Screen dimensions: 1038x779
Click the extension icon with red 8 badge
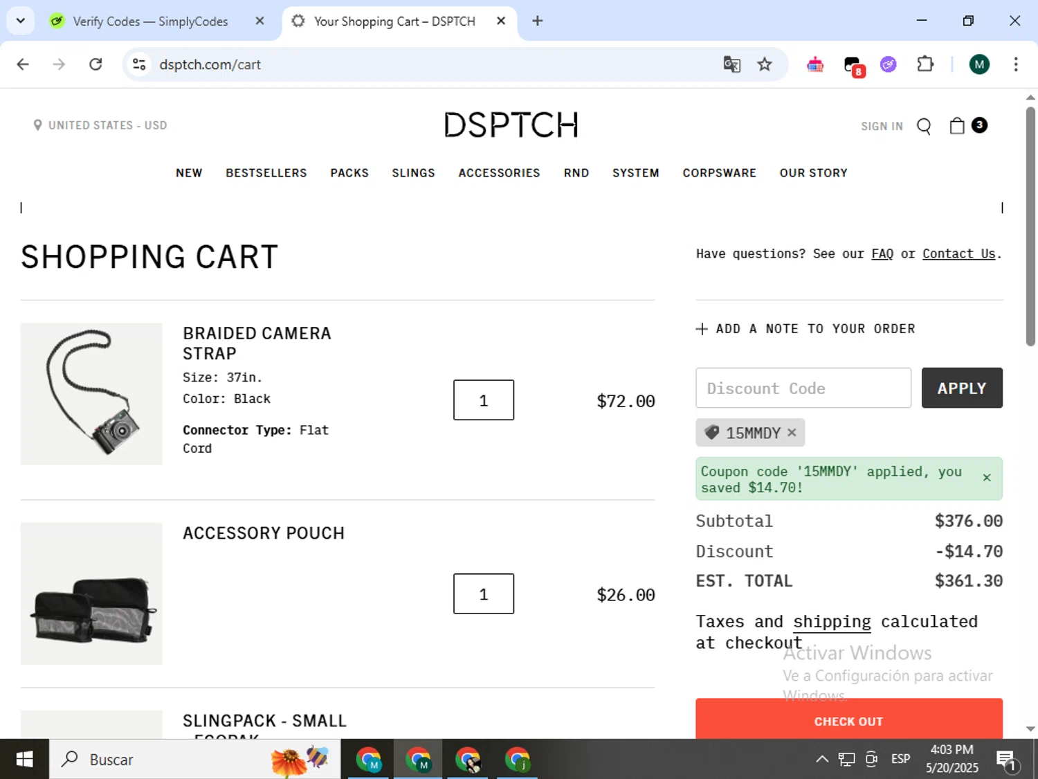tap(853, 66)
